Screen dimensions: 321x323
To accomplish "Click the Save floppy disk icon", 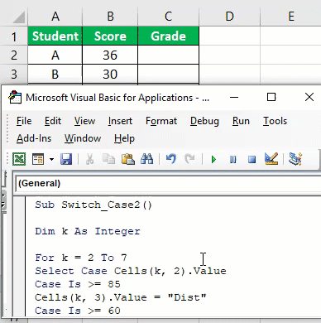I will [x=66, y=159].
